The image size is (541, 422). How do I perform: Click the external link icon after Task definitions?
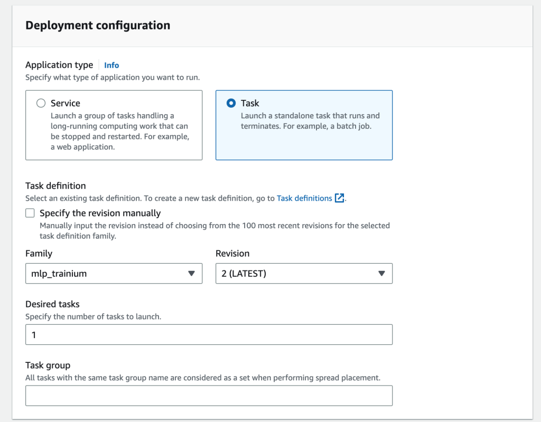coord(340,199)
